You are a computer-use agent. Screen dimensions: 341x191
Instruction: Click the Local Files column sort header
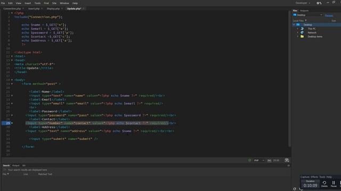pyautogui.click(x=299, y=21)
